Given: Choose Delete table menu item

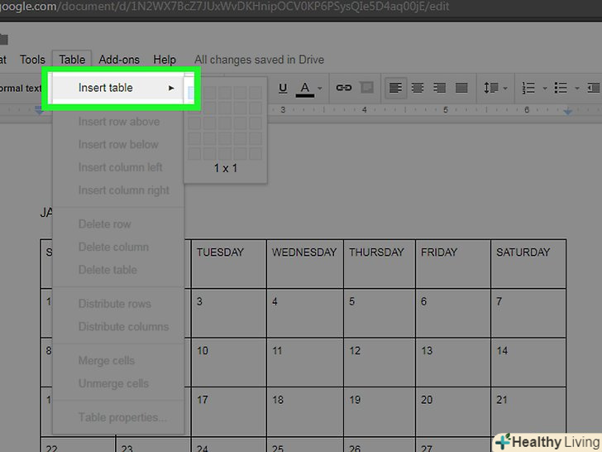Looking at the screenshot, I should click(118, 270).
